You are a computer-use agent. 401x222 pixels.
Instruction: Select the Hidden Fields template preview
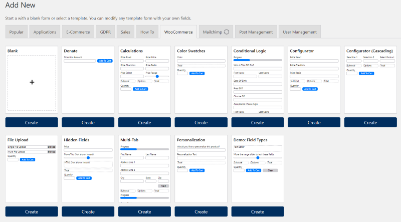click(88, 169)
